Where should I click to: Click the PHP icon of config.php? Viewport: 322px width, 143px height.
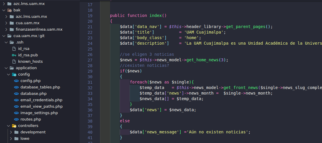coord(16,81)
